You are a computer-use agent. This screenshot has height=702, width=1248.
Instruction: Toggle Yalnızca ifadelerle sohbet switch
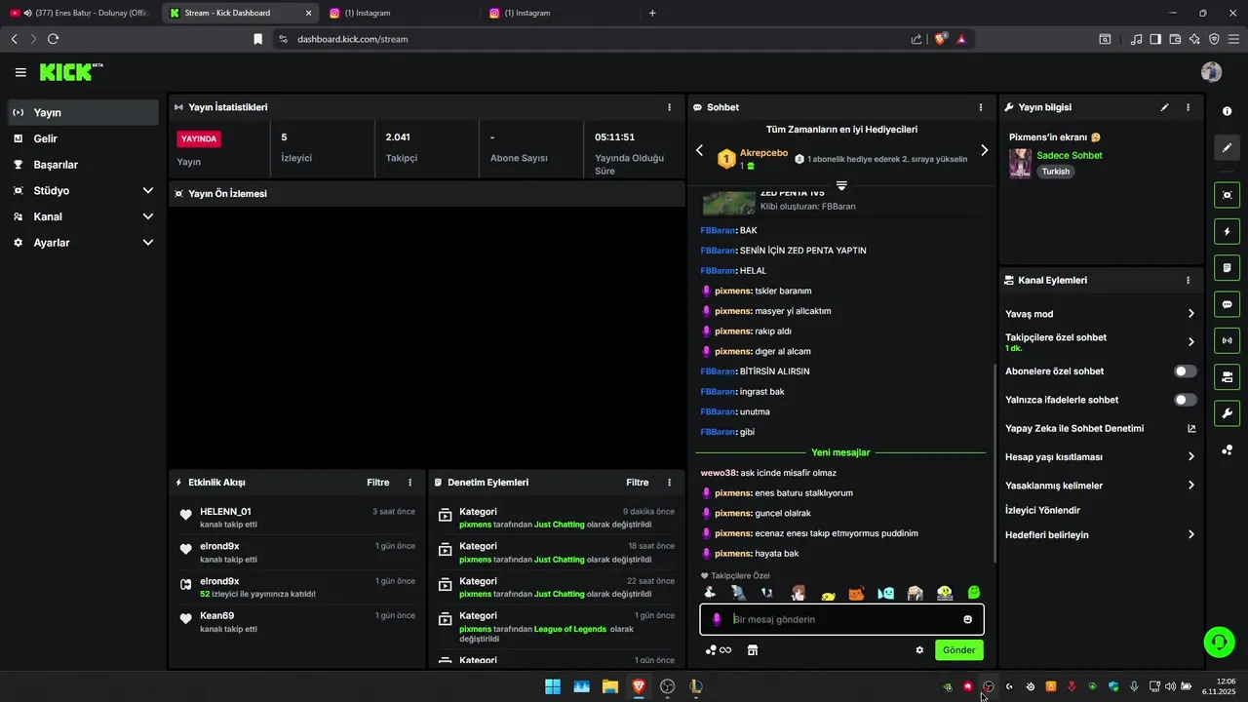(1185, 400)
